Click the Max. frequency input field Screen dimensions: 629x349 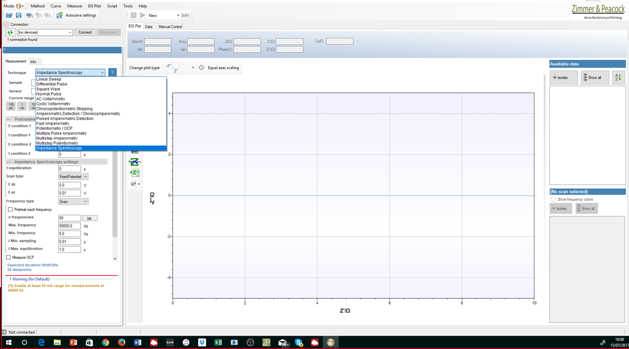click(70, 226)
